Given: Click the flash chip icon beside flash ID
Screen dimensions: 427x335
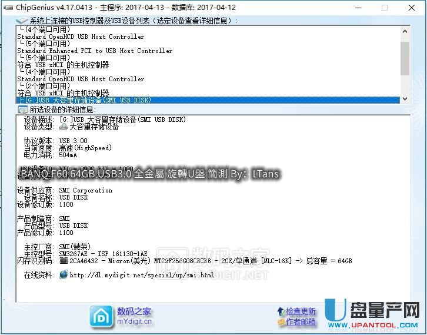Looking at the screenshot, I should coord(64,260).
